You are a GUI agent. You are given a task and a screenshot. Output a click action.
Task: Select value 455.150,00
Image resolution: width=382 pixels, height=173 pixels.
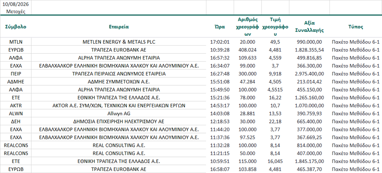pyautogui.click(x=309, y=89)
